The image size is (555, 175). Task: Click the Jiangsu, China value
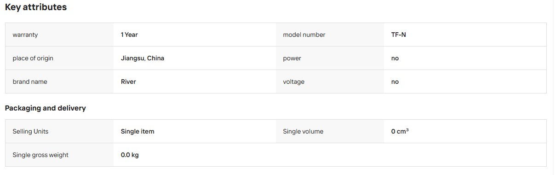143,58
